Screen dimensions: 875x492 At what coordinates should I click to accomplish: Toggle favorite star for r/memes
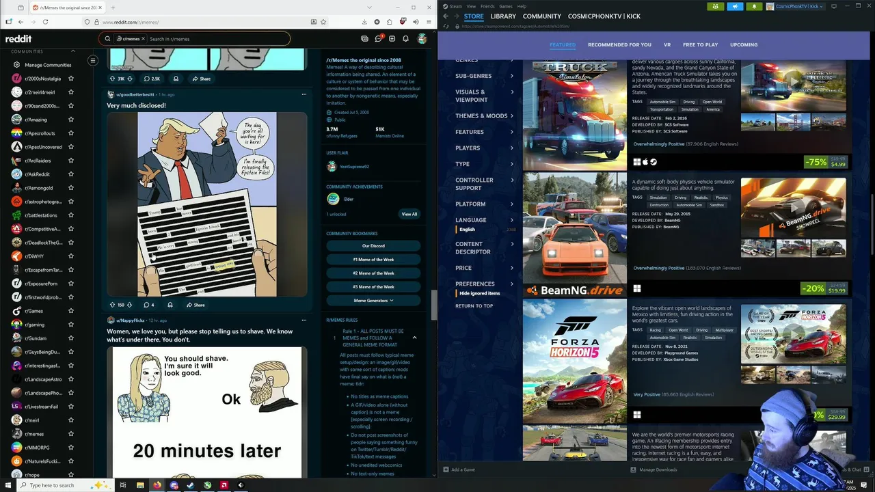[70, 434]
